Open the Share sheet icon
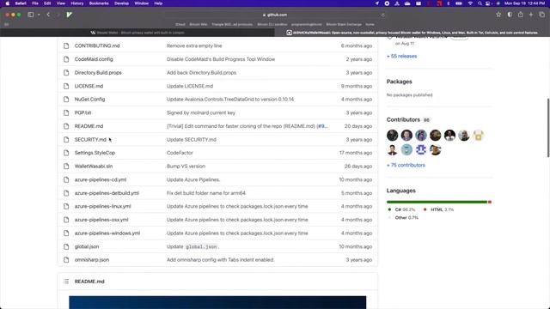 point(521,15)
